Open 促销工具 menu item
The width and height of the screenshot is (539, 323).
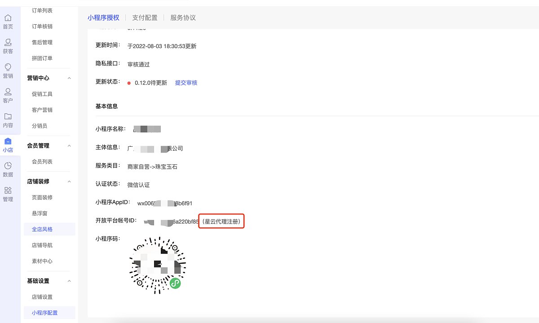(x=42, y=94)
